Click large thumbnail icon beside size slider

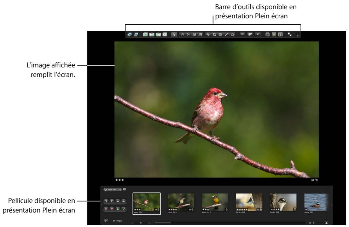(326, 223)
